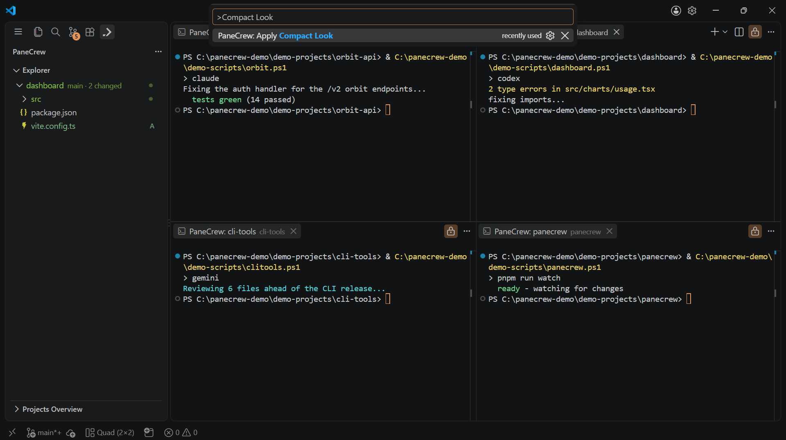Switch to PaneCrew: cli-tools tab
Screen dimensions: 786x440
(x=237, y=231)
